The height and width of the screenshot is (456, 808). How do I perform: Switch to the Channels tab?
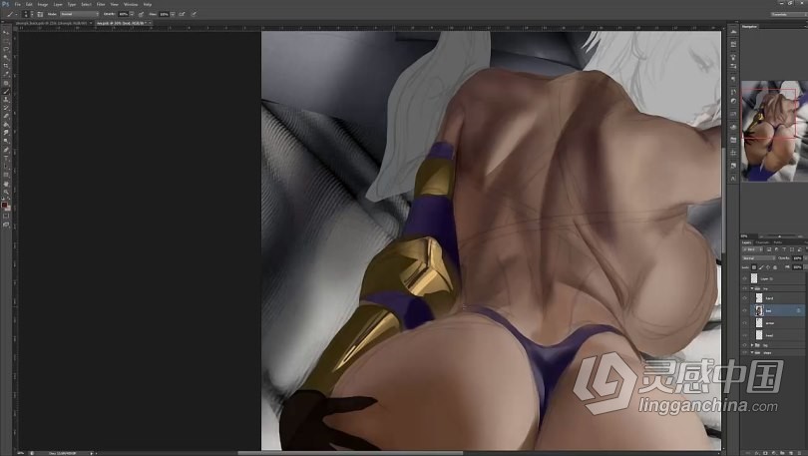(762, 242)
